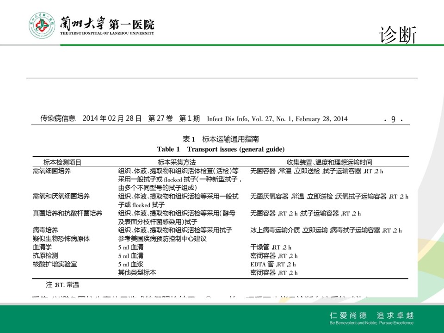Click the "EDTA 管, RT, 2 h" cell

[273, 264]
